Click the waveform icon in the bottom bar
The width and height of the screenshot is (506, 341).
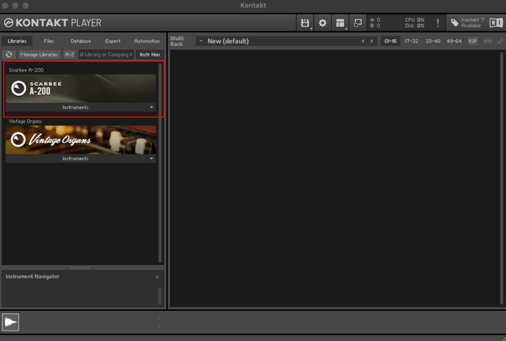click(10, 322)
